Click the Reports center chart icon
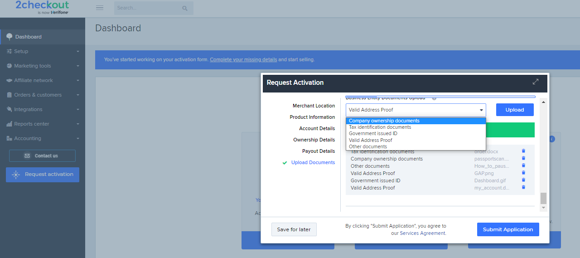The image size is (580, 258). (x=10, y=124)
